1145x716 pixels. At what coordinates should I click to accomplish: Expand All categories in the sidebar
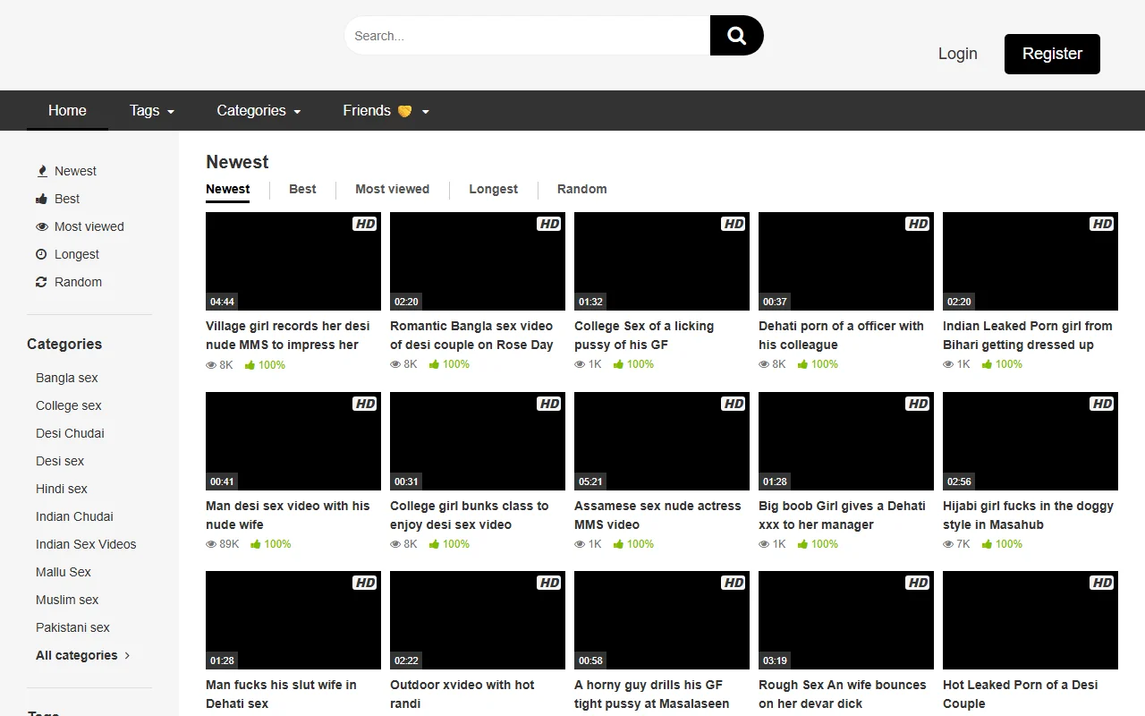pos(79,655)
